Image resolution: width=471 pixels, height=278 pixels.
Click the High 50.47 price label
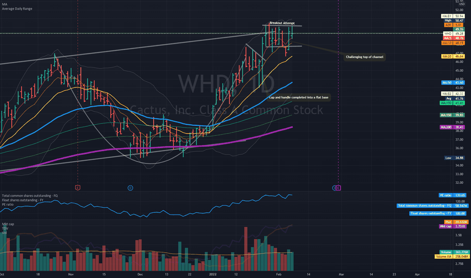pyautogui.click(x=455, y=20)
